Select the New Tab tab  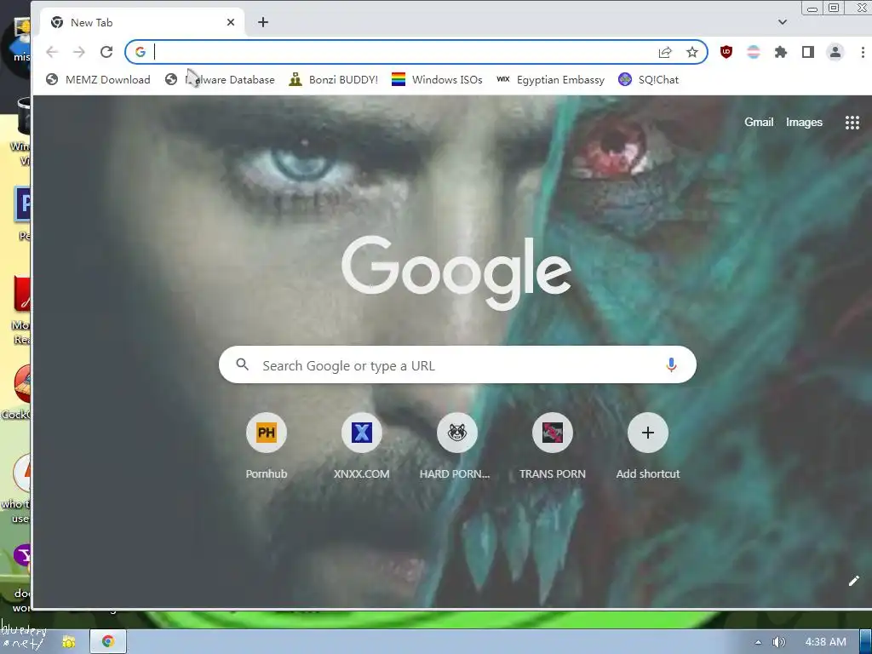pos(142,22)
